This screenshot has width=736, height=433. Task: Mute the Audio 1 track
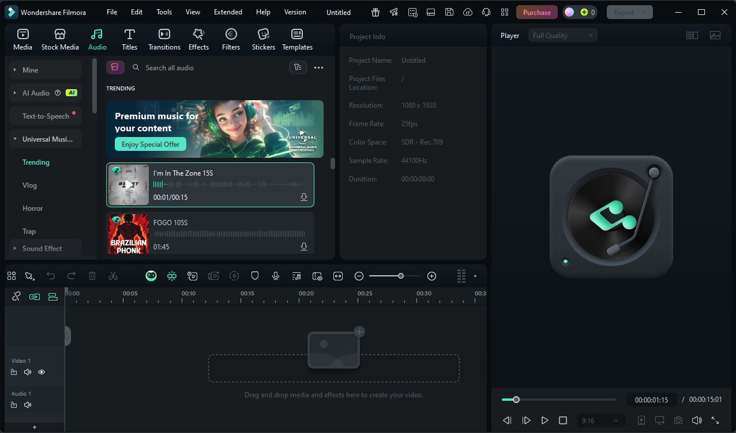28,405
